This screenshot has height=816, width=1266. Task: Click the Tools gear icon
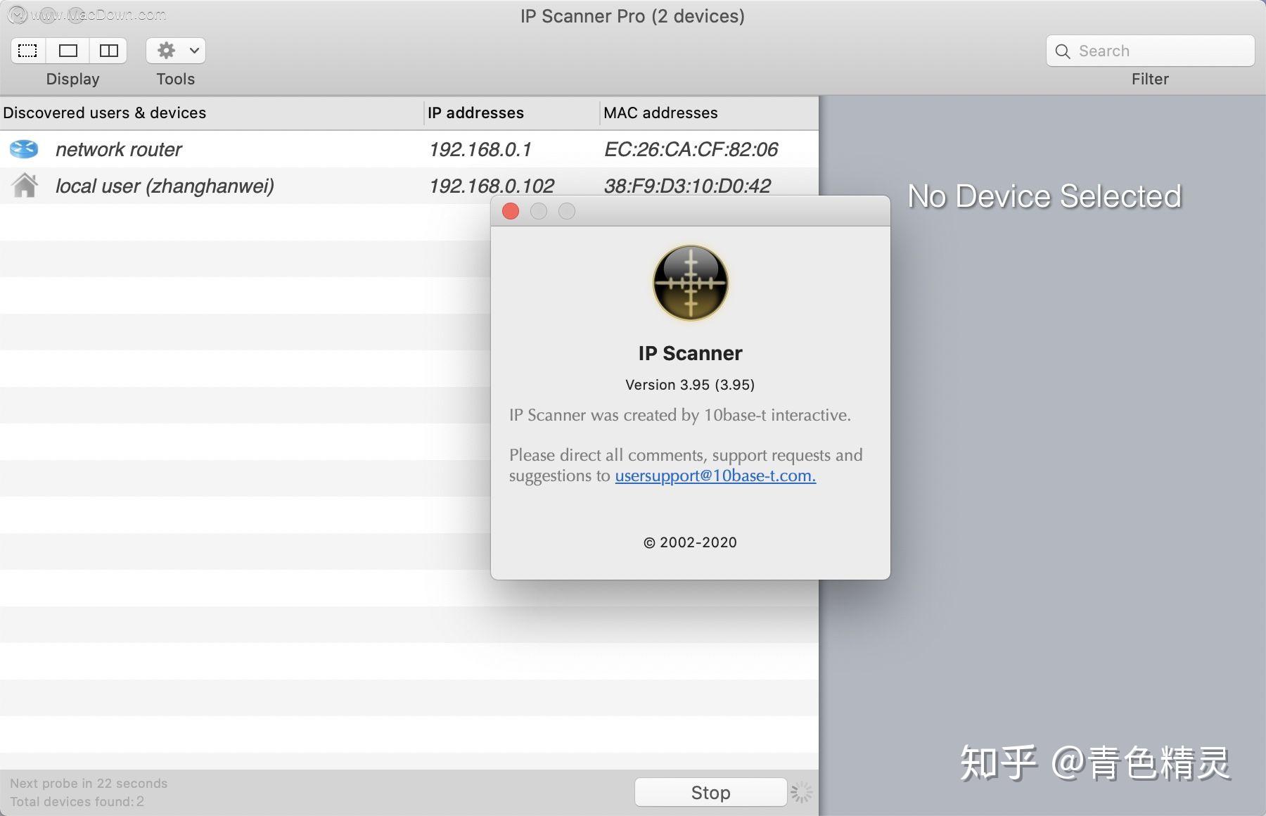click(x=166, y=50)
